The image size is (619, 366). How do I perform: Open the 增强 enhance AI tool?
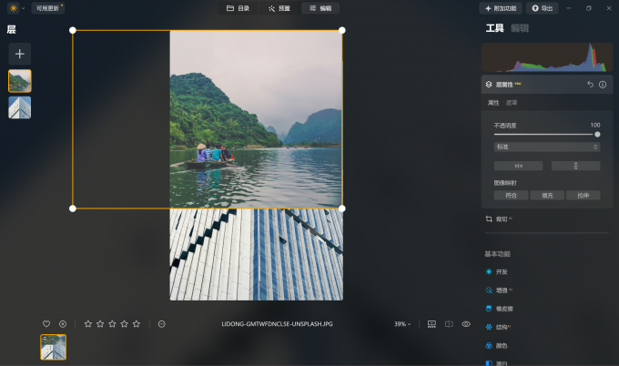[x=499, y=290]
